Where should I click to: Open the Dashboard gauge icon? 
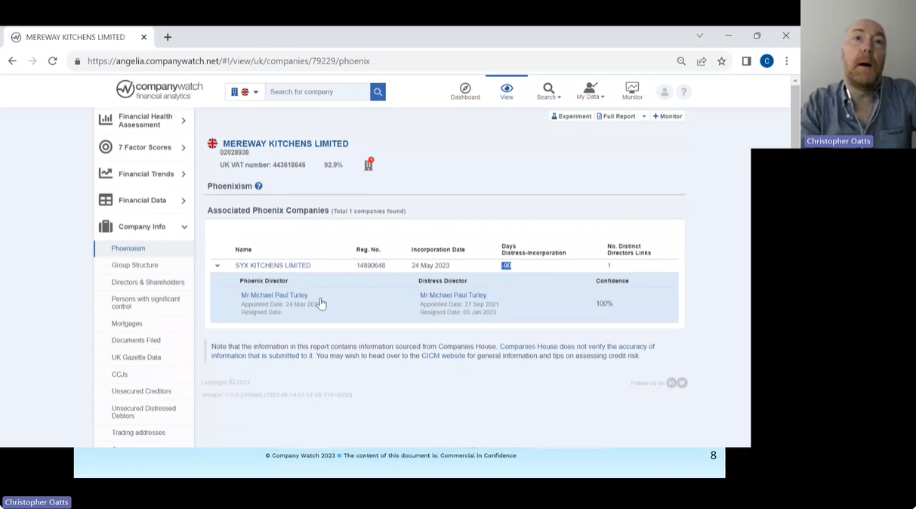pos(465,88)
